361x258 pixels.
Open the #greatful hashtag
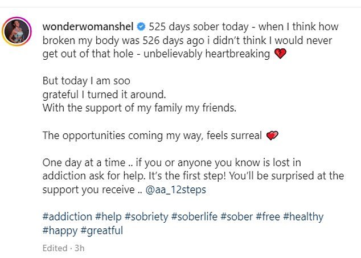[x=102, y=231]
